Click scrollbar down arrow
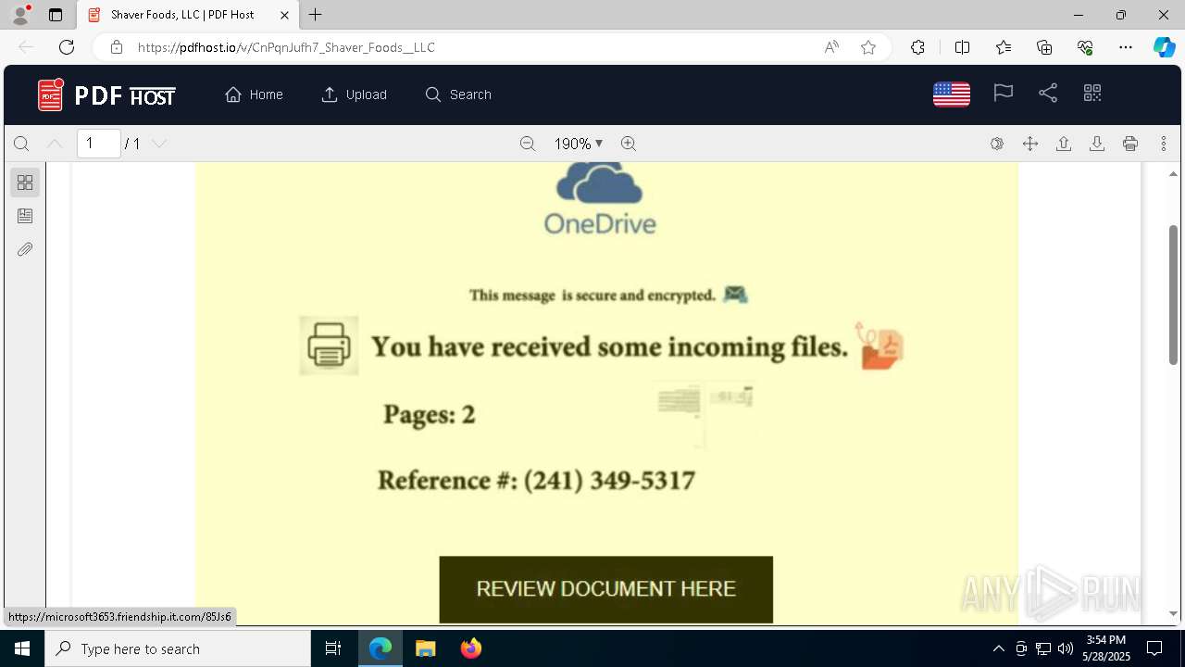1185x667 pixels. (1173, 613)
